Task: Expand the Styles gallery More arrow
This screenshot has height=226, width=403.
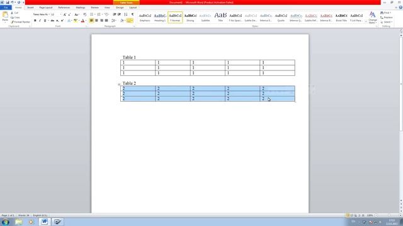Action: tap(366, 22)
